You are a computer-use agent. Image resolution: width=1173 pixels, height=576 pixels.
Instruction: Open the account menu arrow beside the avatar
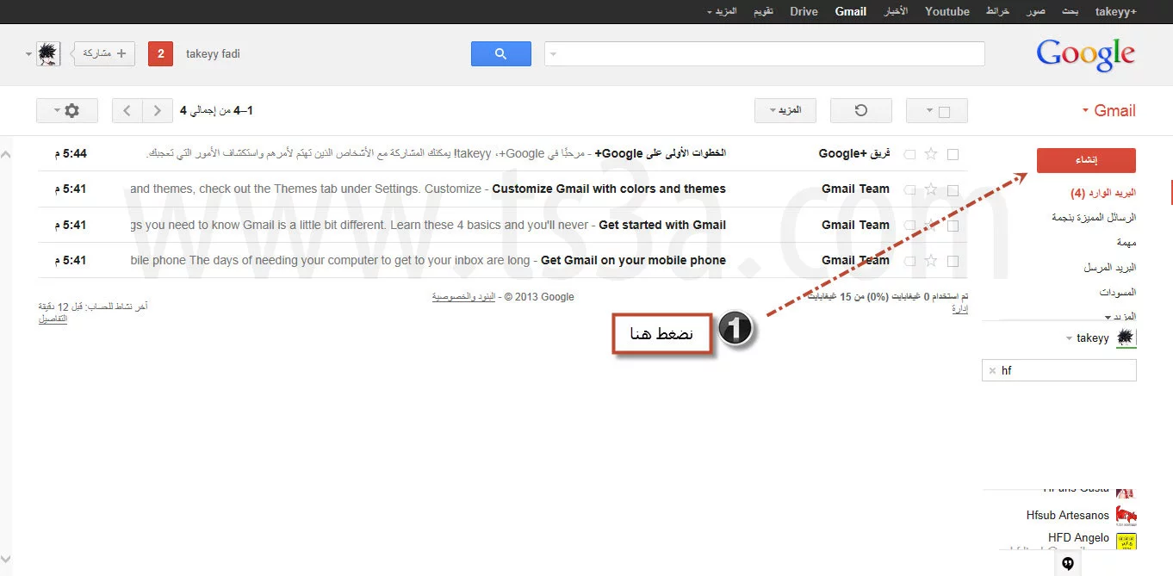(29, 54)
